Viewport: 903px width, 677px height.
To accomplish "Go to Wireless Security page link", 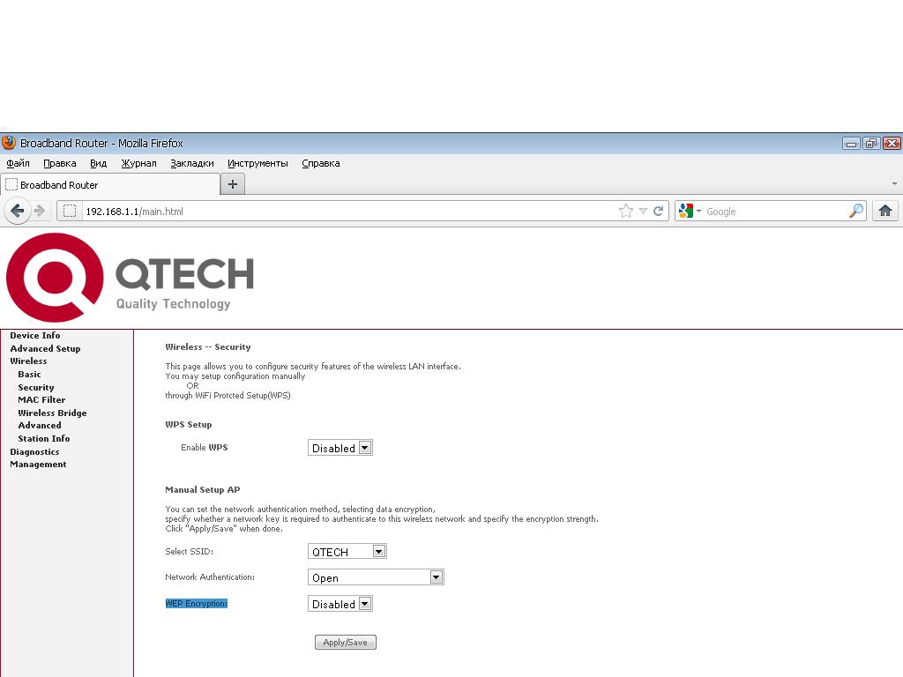I will pos(36,388).
